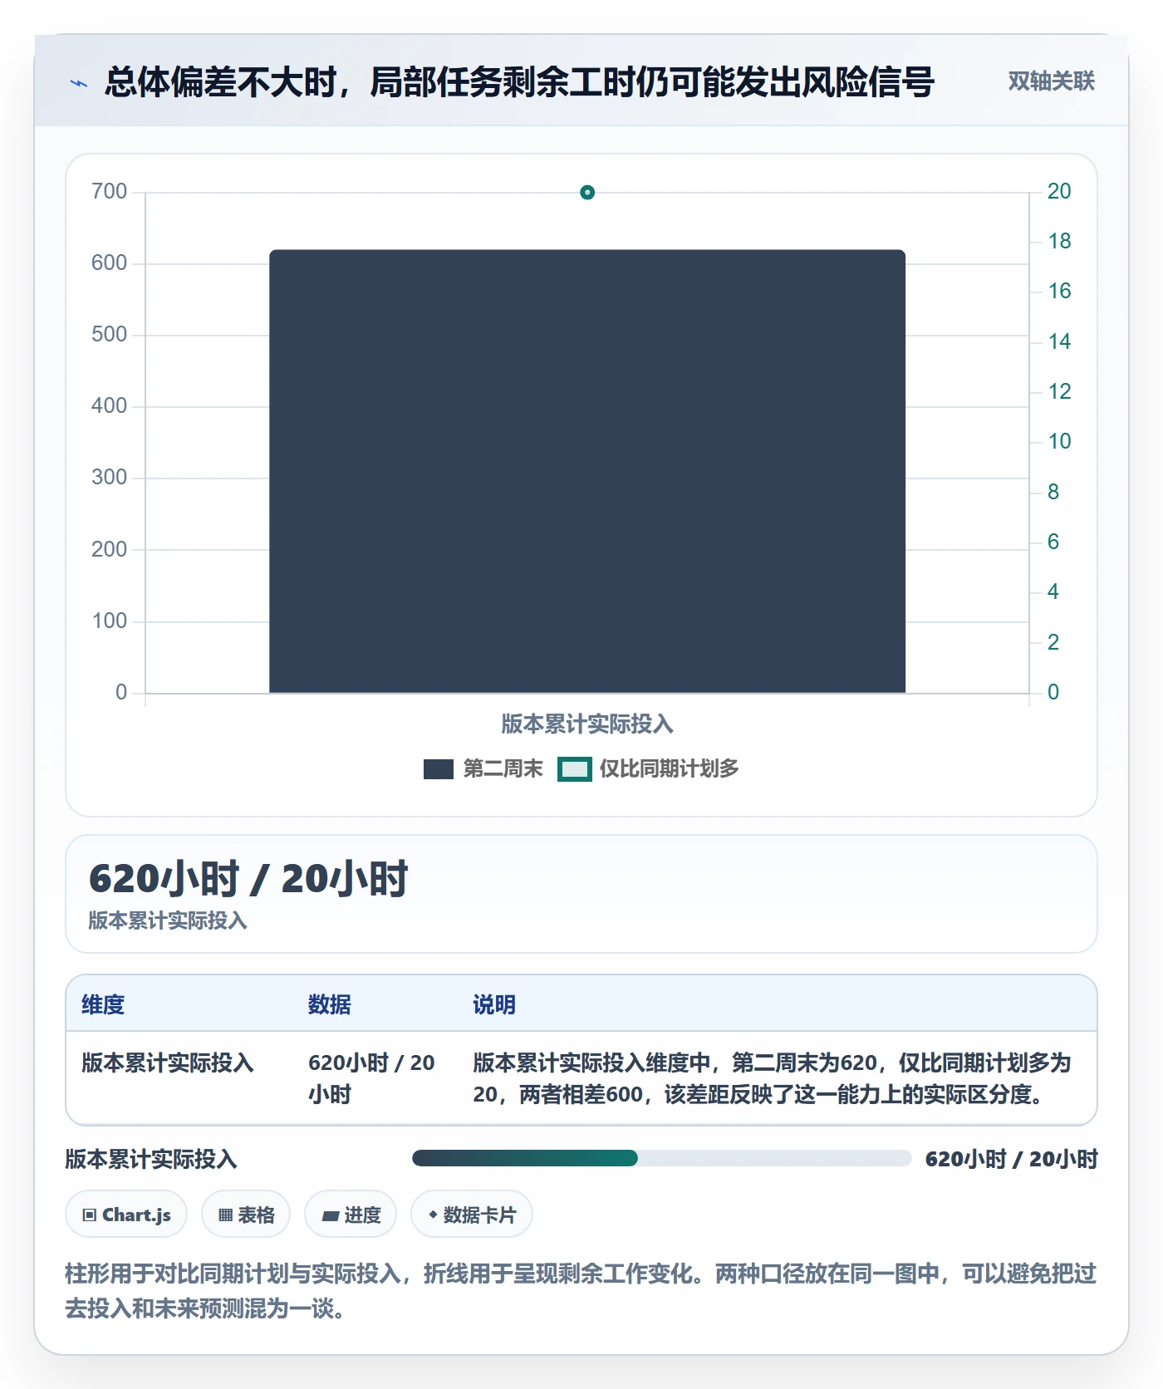This screenshot has height=1389, width=1163.
Task: Toggle the 第二周末 legend dark swatch
Action: 439,769
